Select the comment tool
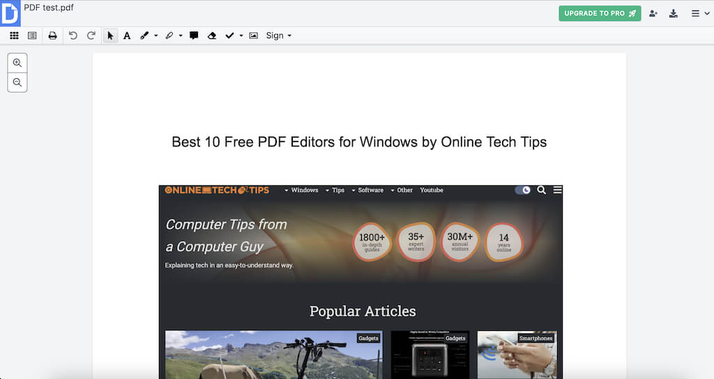The image size is (714, 379). tap(194, 36)
